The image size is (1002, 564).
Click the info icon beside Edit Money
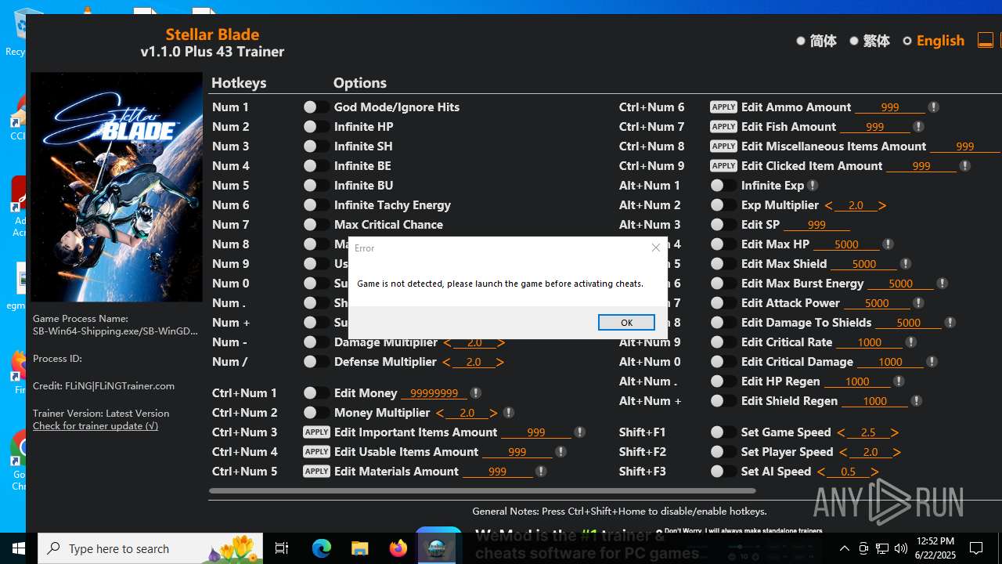(x=475, y=393)
